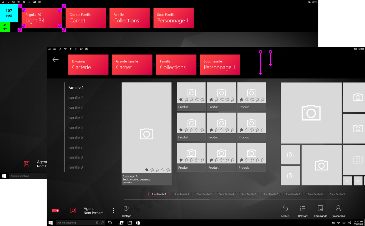Open the Prospection person icon
Screen dimensions: 365x226
tap(338, 209)
